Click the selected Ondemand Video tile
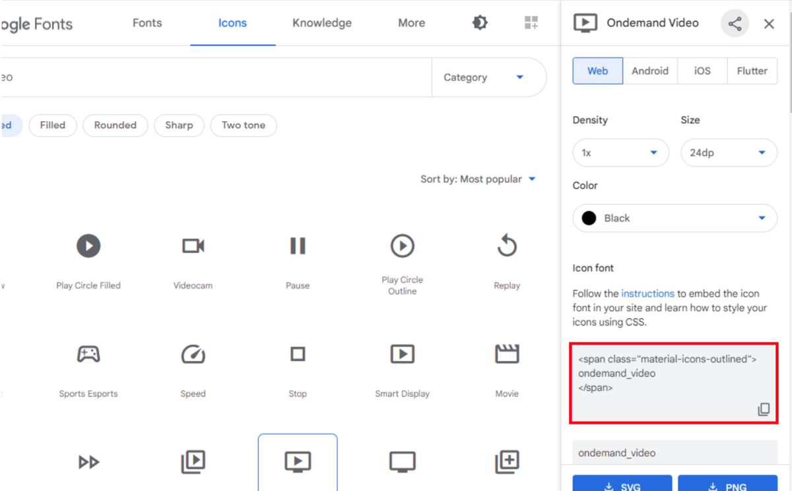 298,462
